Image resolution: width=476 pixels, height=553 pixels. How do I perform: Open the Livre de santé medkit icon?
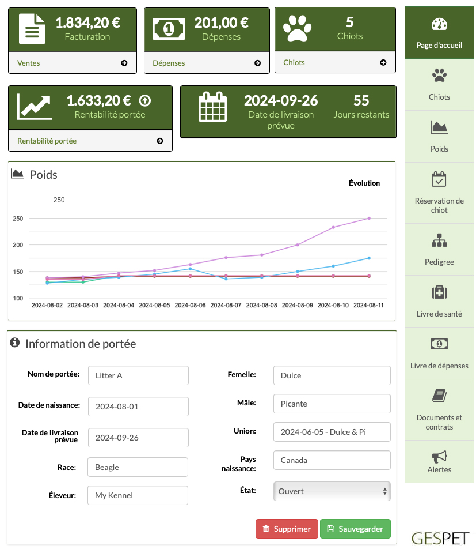pyautogui.click(x=439, y=292)
